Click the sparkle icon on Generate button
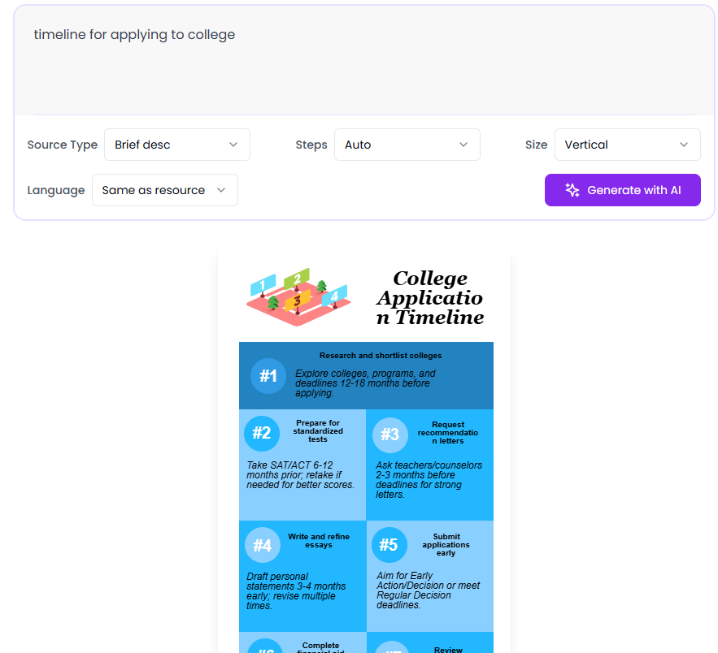Image resolution: width=718 pixels, height=653 pixels. (572, 190)
